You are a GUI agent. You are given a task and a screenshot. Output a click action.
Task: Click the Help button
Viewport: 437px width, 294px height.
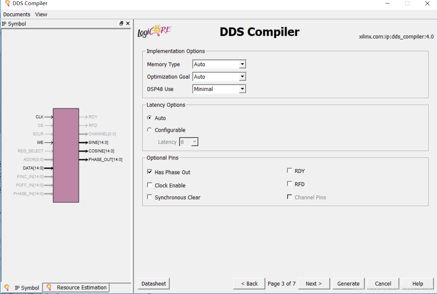[x=418, y=283]
